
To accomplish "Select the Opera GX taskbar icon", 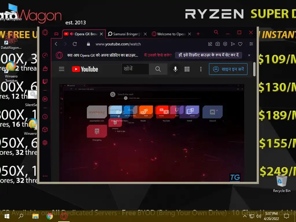I will (64, 216).
